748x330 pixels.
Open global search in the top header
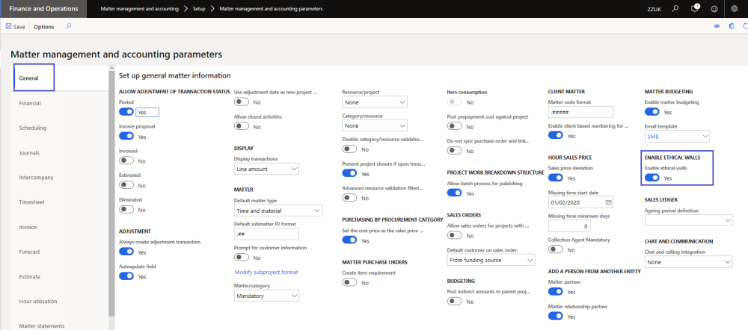[675, 8]
